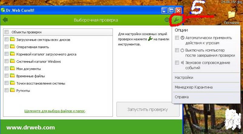Click the Объекты проверки column header
243x134 pixels.
click(58, 32)
